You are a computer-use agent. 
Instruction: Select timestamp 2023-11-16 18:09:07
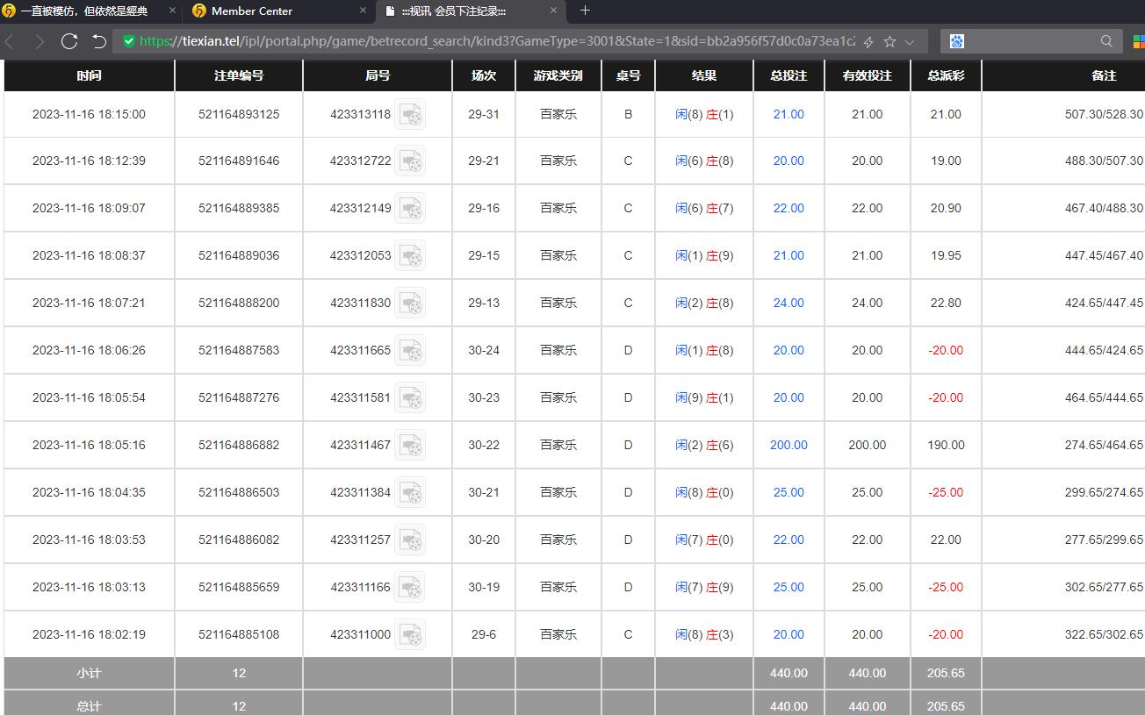point(89,209)
